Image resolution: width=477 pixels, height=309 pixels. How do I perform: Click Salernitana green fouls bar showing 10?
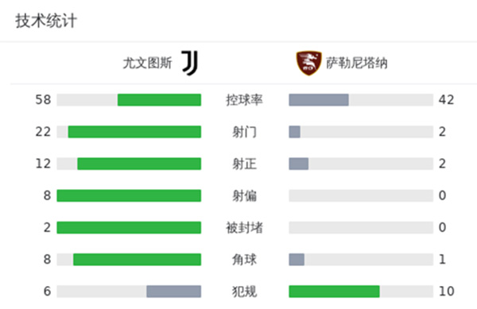[335, 292]
